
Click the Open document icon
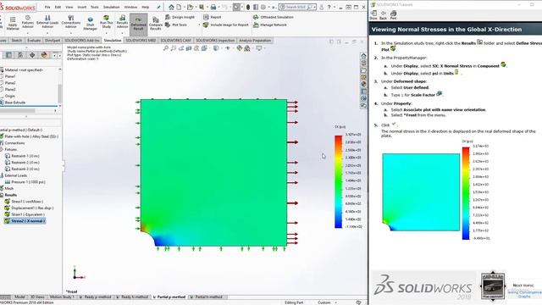point(190,7)
